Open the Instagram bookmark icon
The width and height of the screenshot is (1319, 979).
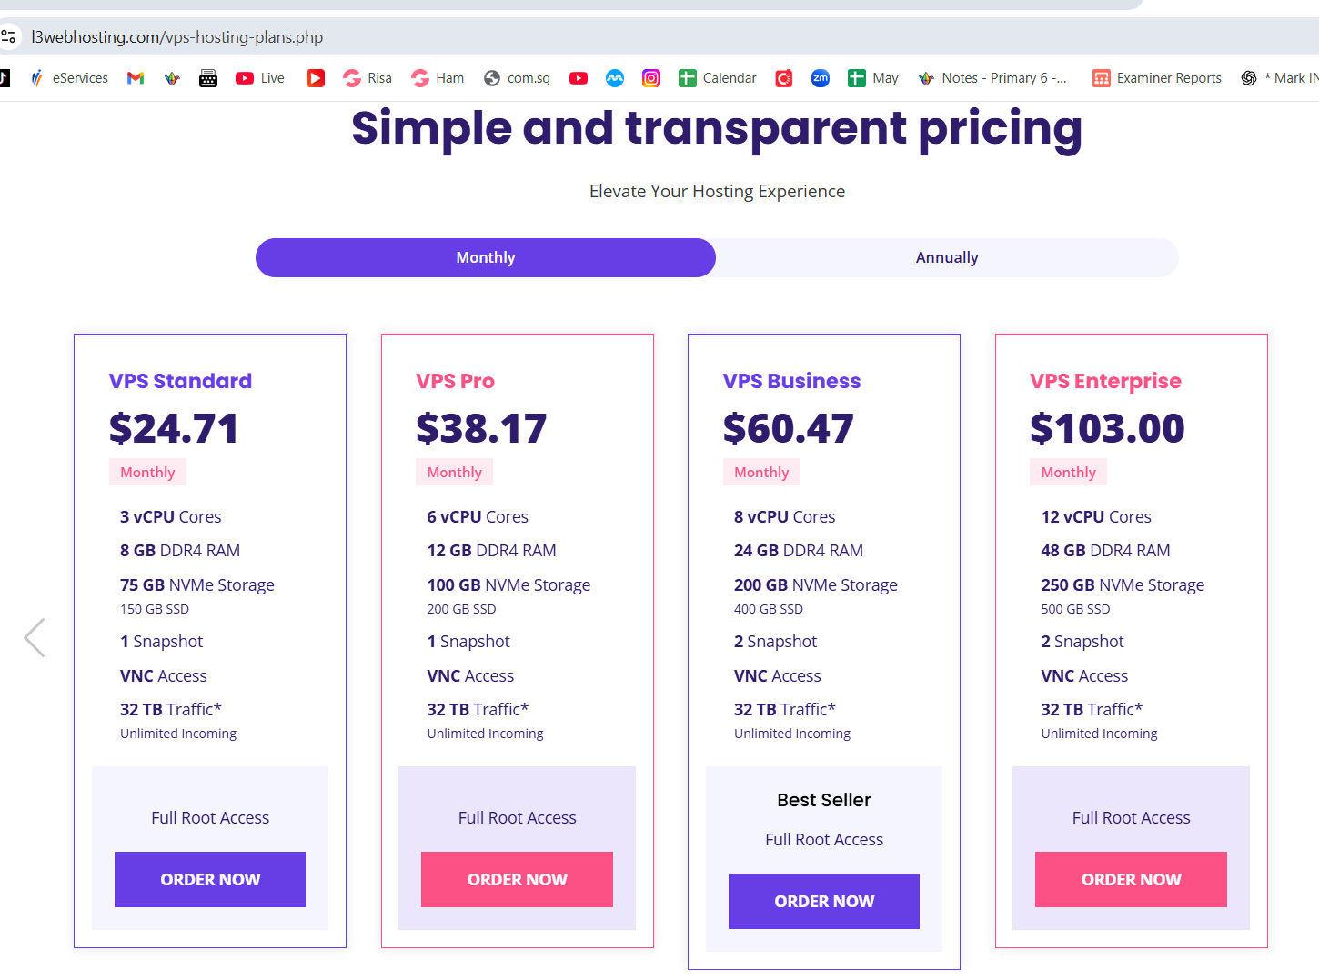651,78
